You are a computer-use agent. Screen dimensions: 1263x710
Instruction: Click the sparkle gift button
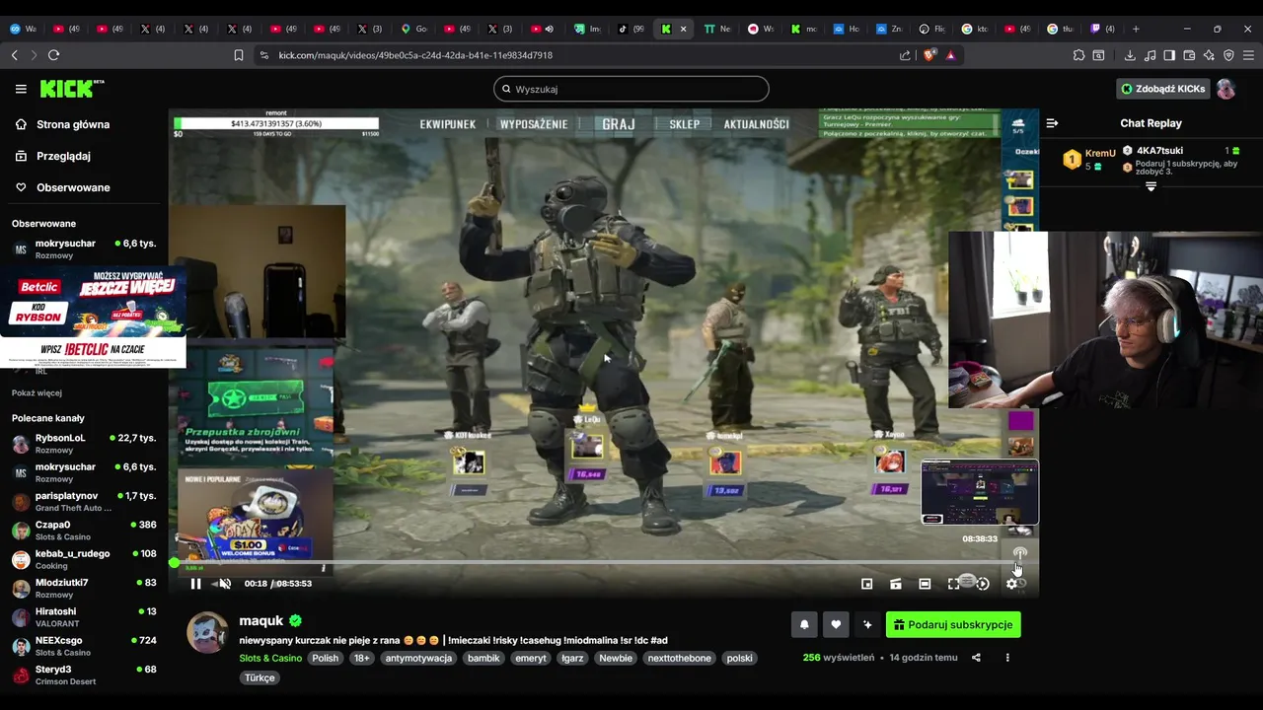tap(867, 624)
